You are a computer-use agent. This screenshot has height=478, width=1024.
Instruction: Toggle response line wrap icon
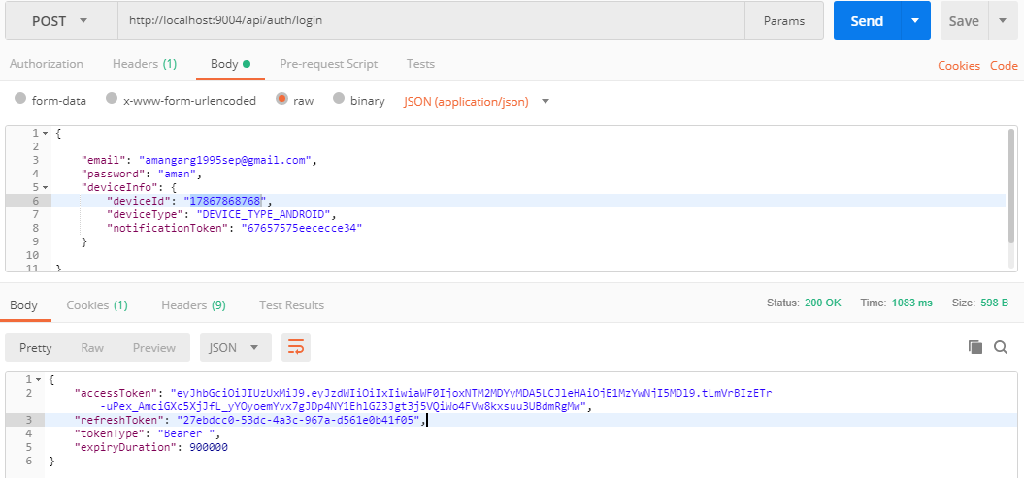(x=296, y=347)
